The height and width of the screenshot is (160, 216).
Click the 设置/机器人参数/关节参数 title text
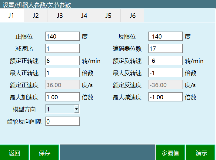37,5
